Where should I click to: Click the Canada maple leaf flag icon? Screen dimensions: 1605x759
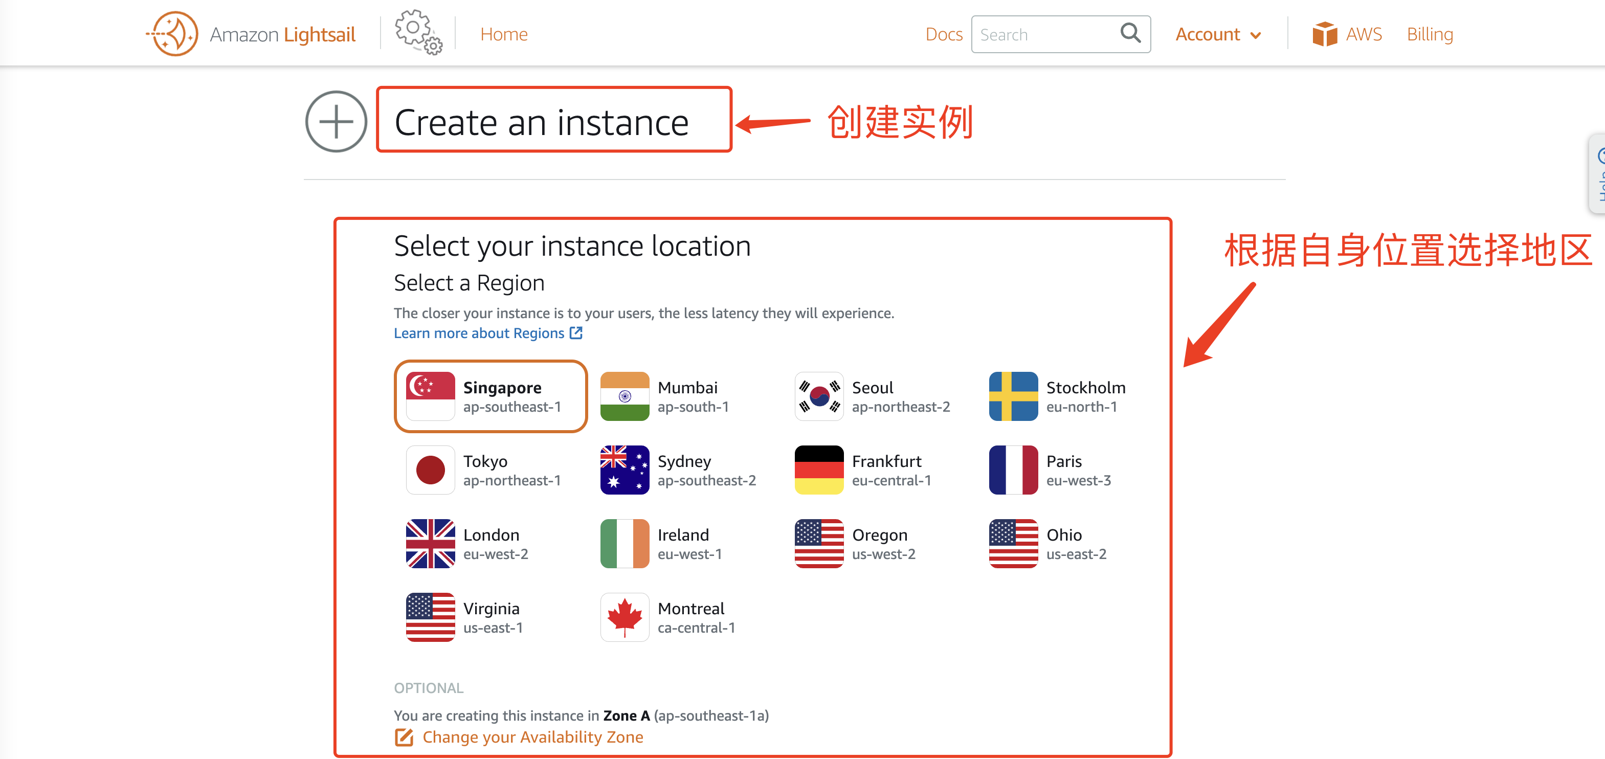pos(625,617)
